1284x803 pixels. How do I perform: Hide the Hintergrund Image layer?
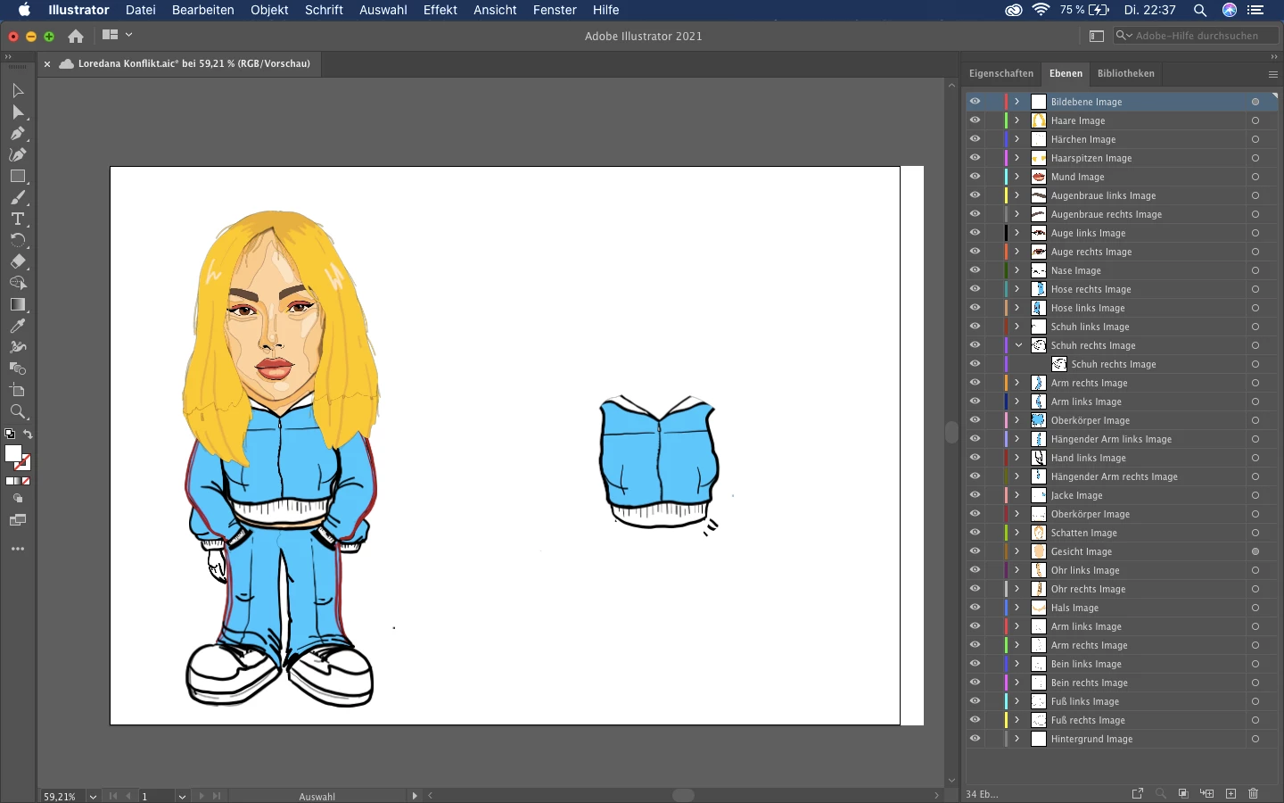pyautogui.click(x=975, y=739)
